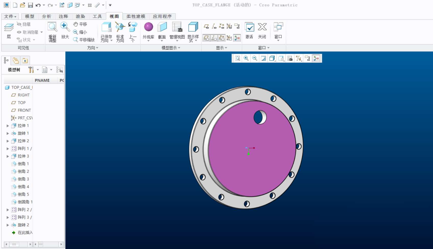The height and width of the screenshot is (249, 433).
Task: Switch to the 模型 ribbon tab
Action: point(30,16)
